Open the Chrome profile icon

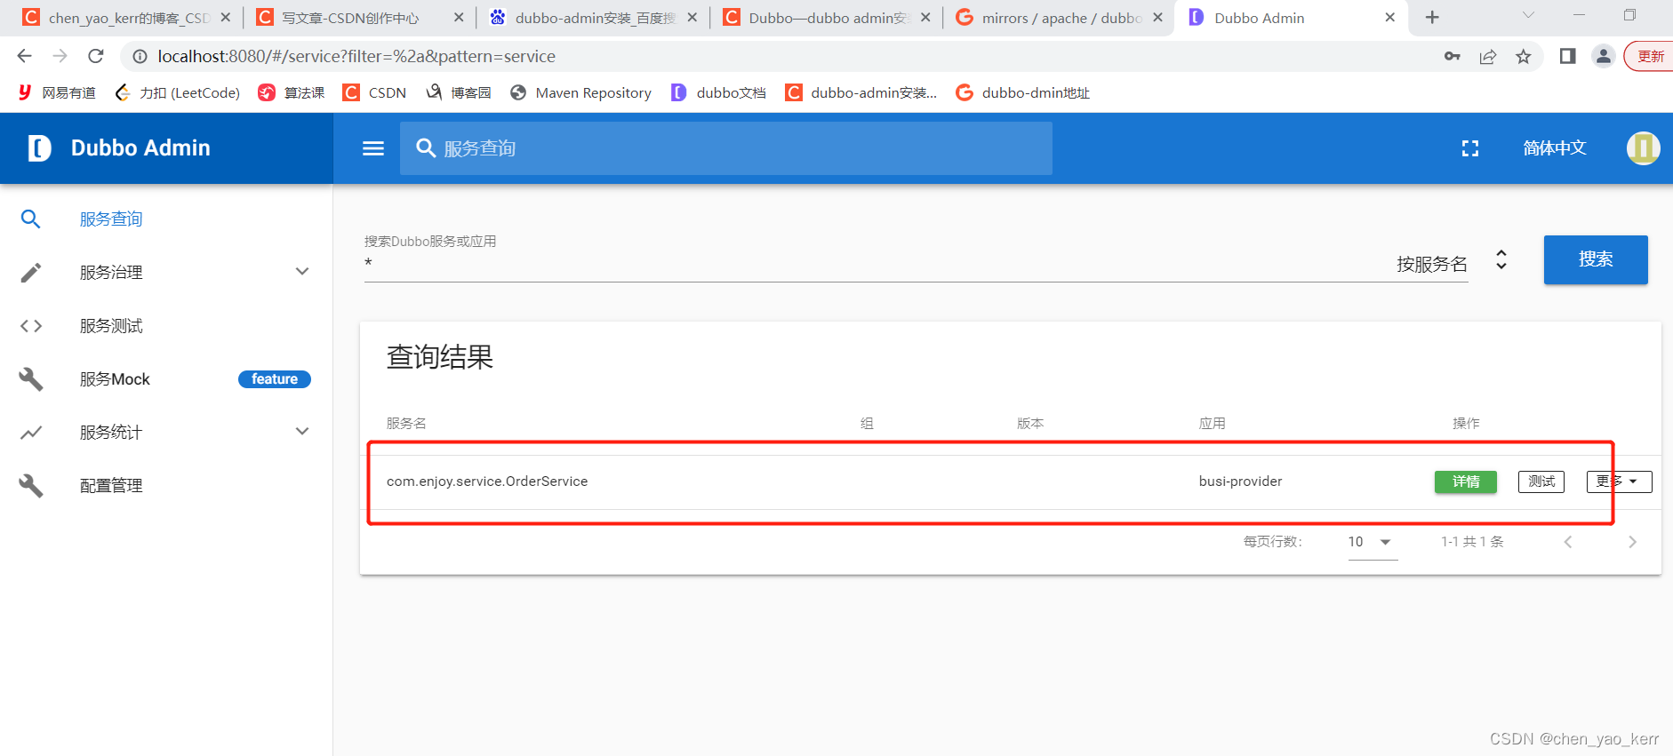1603,56
